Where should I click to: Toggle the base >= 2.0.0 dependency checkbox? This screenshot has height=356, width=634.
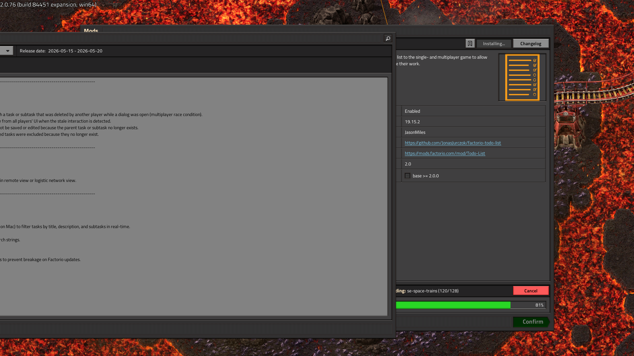(x=407, y=176)
